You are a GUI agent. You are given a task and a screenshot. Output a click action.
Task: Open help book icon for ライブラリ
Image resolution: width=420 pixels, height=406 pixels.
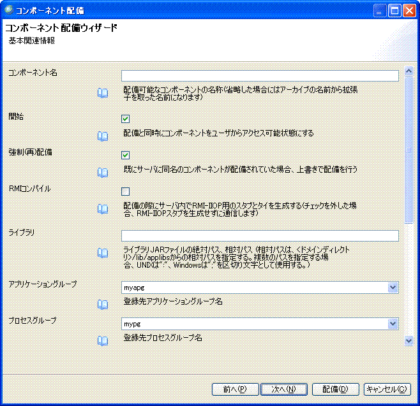pos(102,253)
